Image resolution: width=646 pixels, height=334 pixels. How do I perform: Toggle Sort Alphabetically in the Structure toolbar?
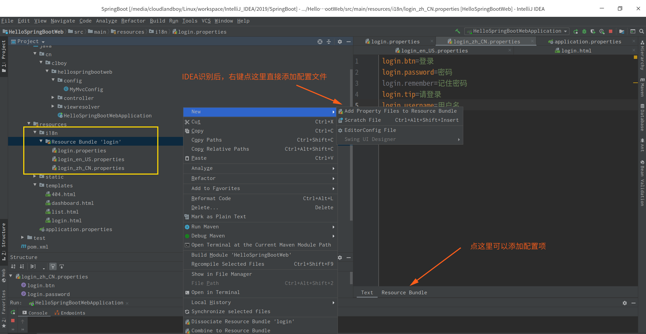(x=13, y=266)
